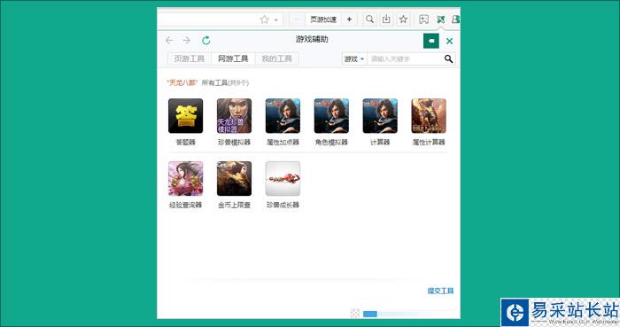Open the 属性加点器 tool
This screenshot has width=620, height=327.
click(283, 116)
